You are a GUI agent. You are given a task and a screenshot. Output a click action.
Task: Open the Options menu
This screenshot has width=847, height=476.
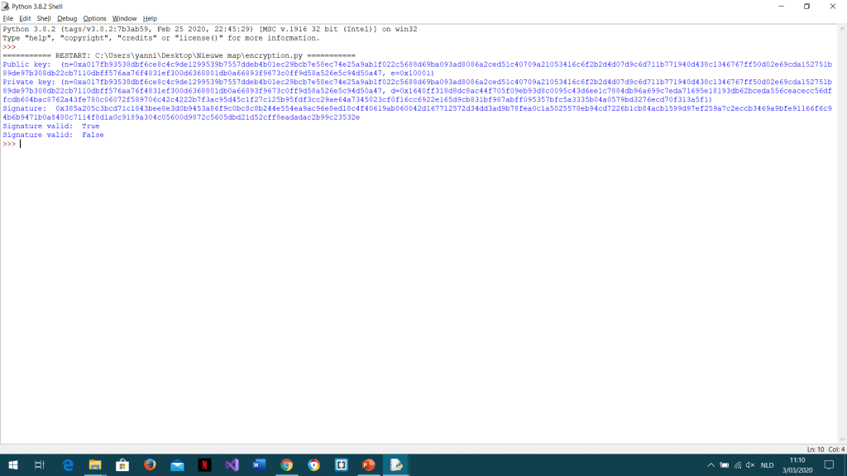[x=94, y=18]
